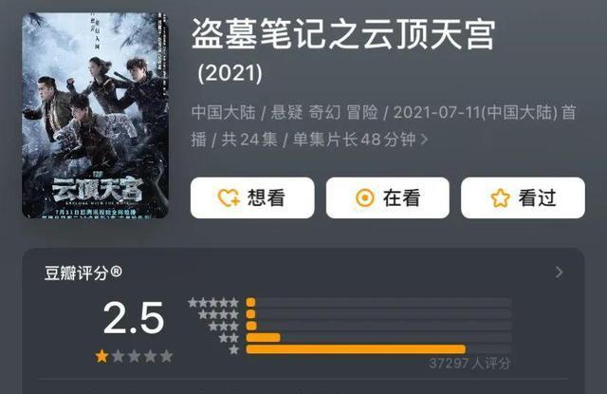Click the heart-plus icon on 想看
This screenshot has height=394, width=607.
pyautogui.click(x=229, y=198)
